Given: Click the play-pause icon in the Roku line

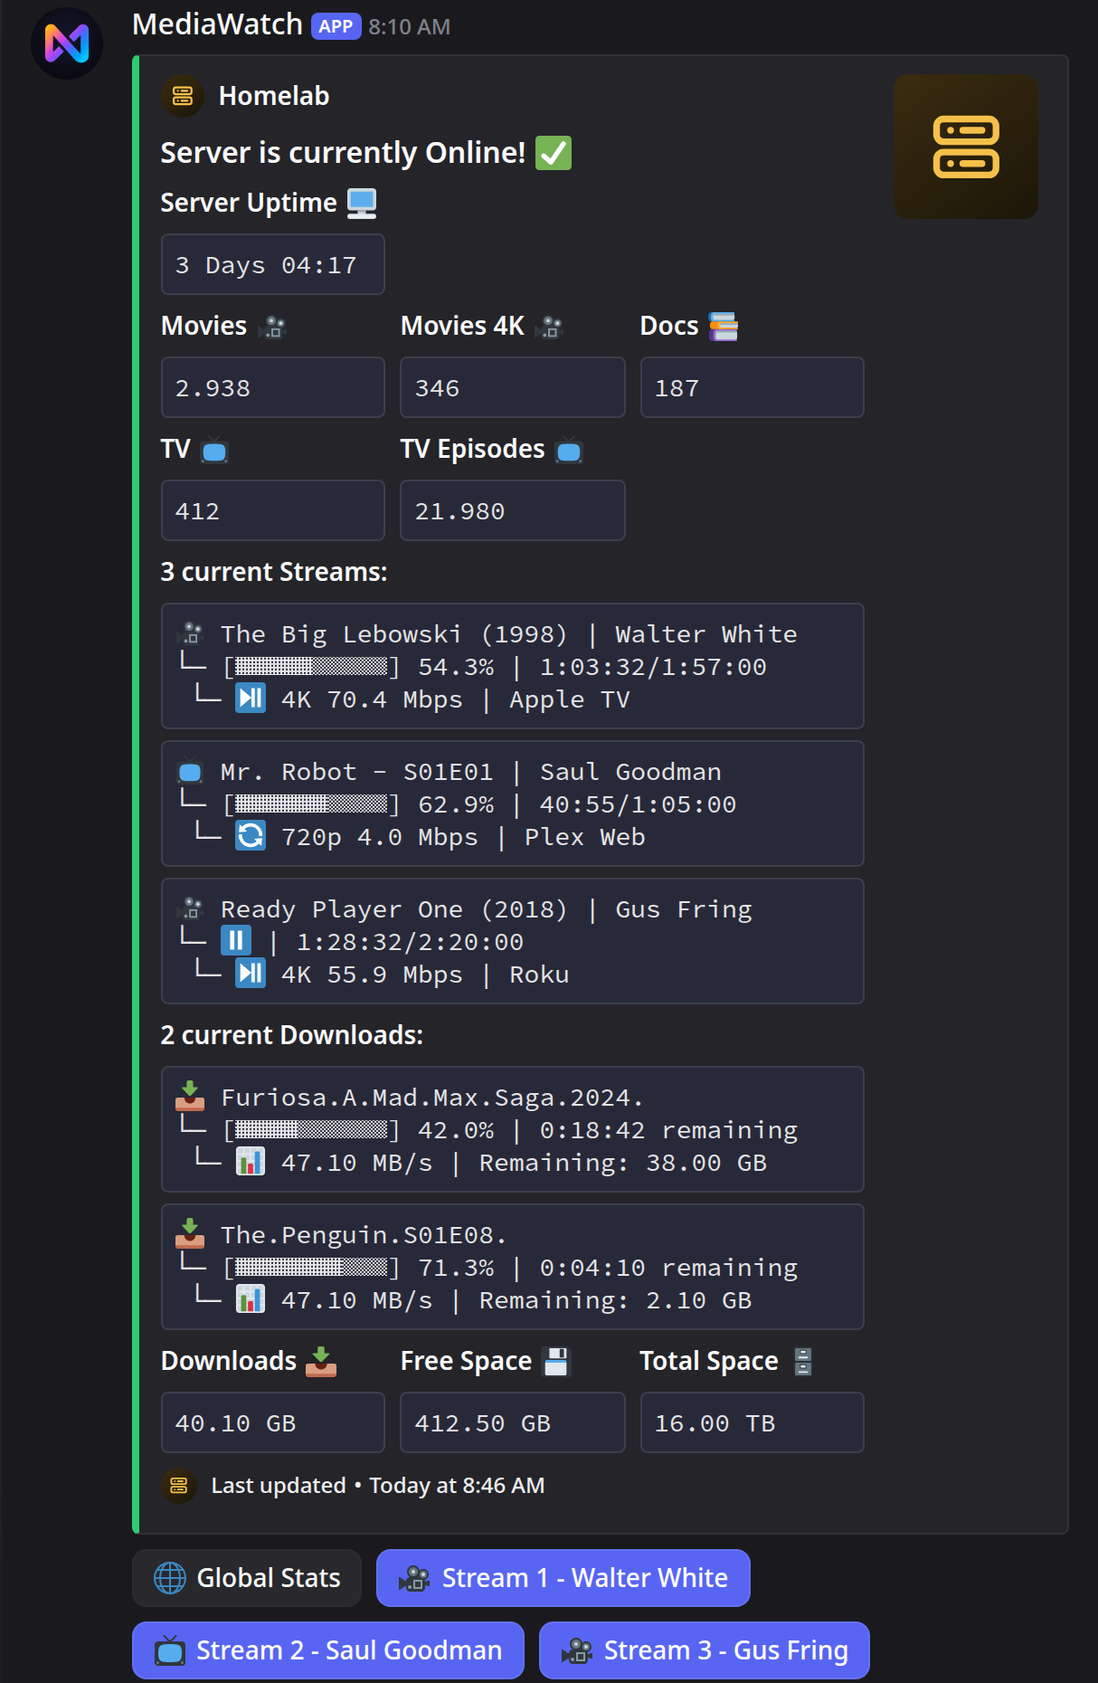Looking at the screenshot, I should [x=251, y=973].
